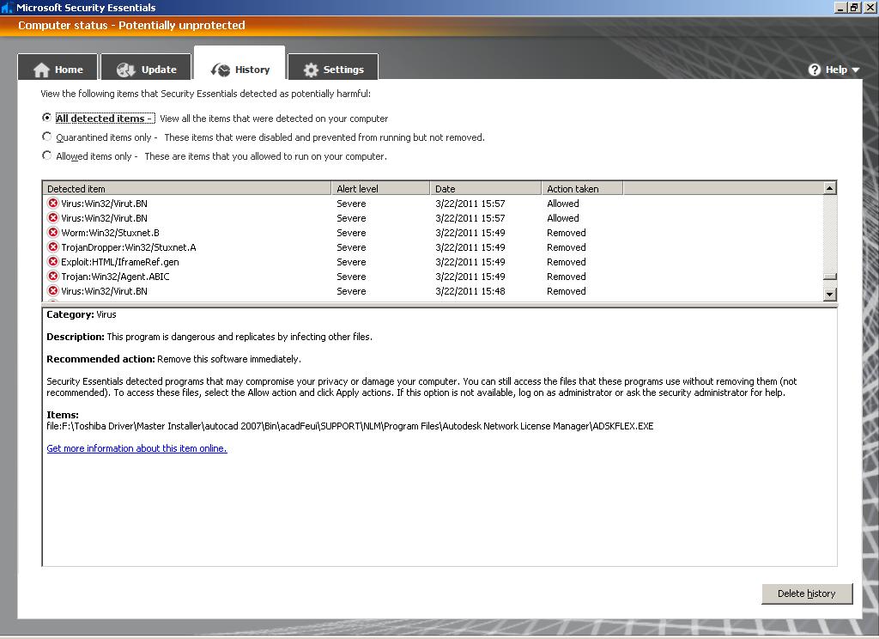
Task: Sort by Detected item column header
Action: (186, 188)
